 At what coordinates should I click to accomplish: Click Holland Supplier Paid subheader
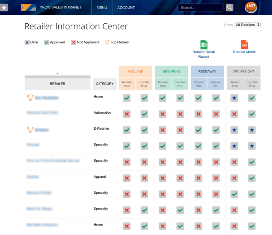(144, 84)
